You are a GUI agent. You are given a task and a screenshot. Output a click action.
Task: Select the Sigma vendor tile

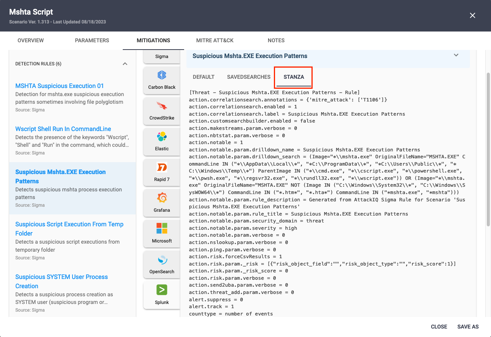pos(161,56)
